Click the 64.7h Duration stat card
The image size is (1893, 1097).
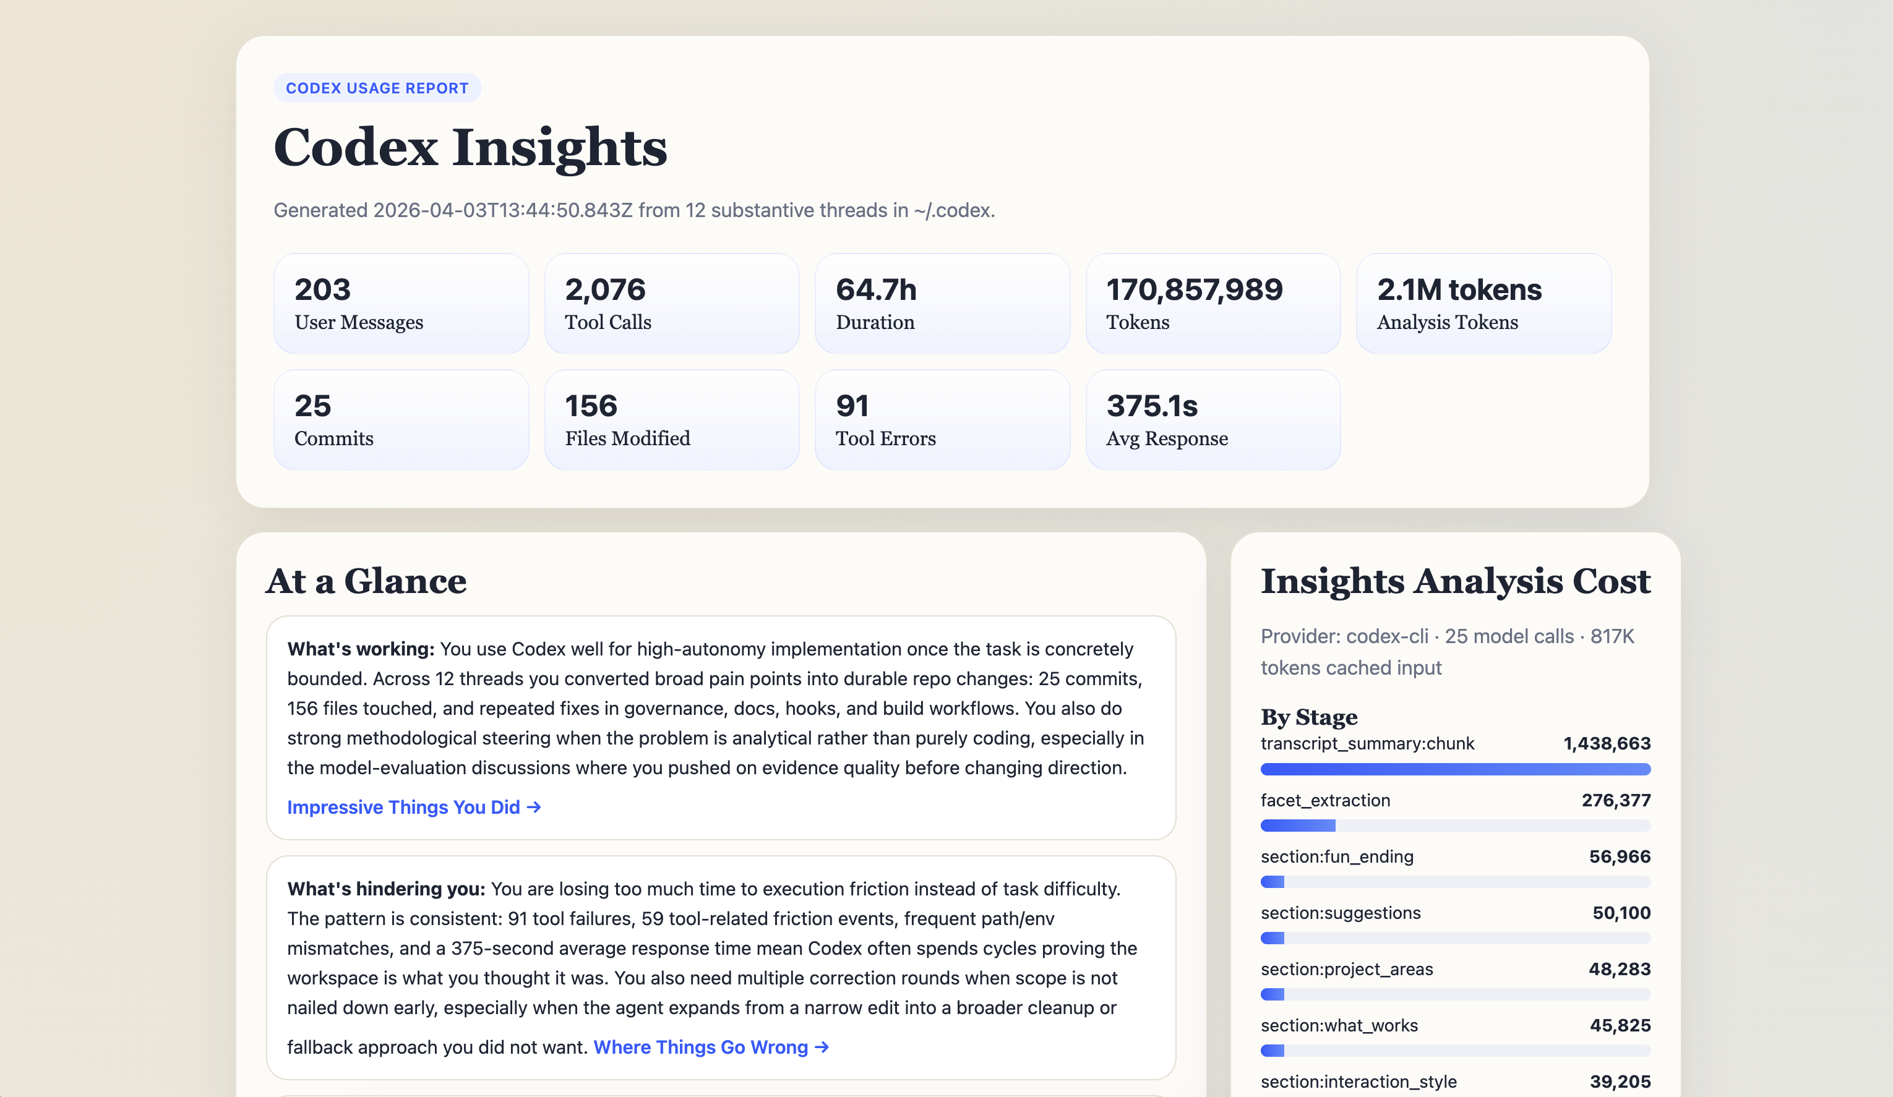pos(942,302)
